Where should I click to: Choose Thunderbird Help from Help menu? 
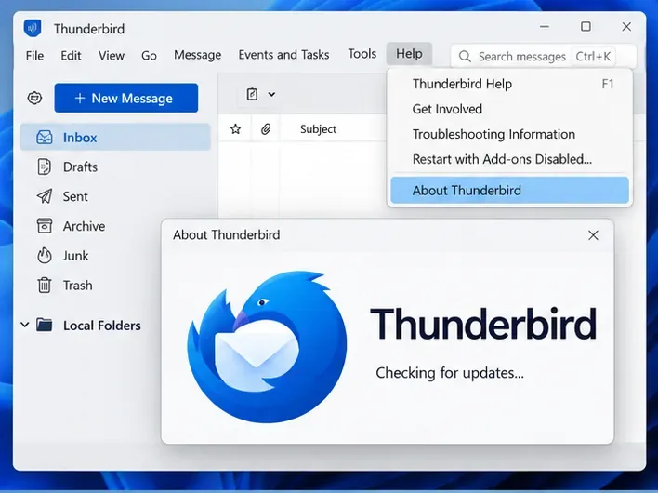tap(510, 84)
